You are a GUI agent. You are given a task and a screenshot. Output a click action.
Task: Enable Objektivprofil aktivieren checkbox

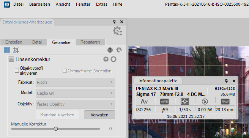[17, 71]
